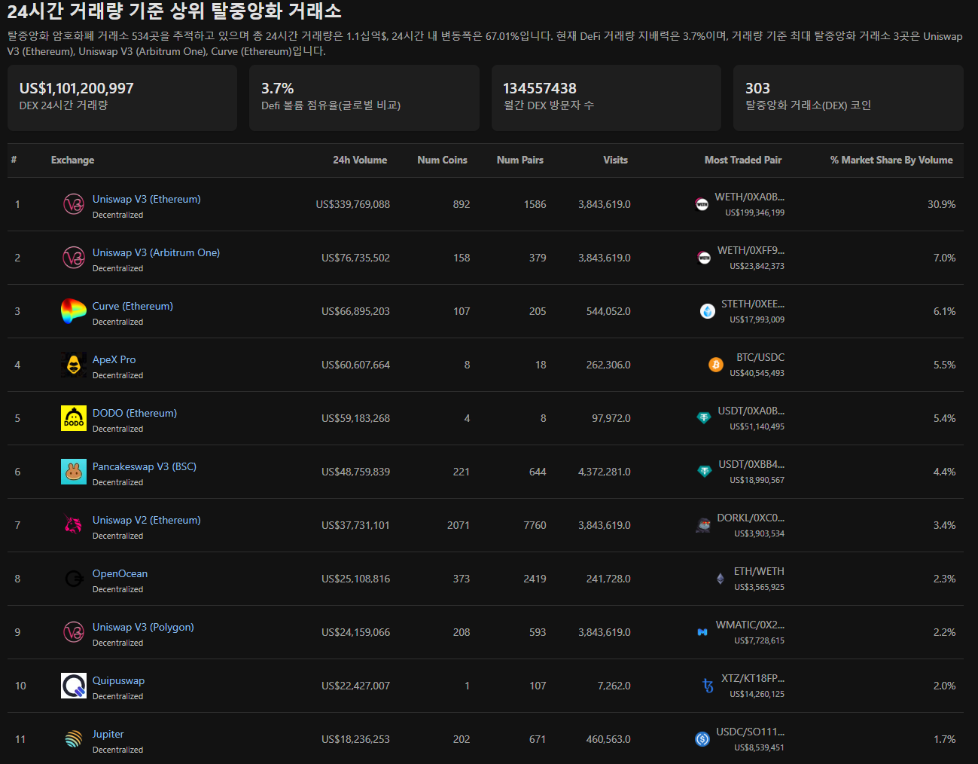
Task: Click the US$339,769,088 volume value
Action: tap(353, 204)
